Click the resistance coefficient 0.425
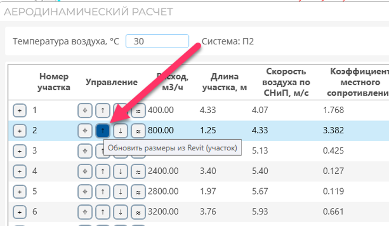This screenshot has height=226, width=389. point(334,151)
